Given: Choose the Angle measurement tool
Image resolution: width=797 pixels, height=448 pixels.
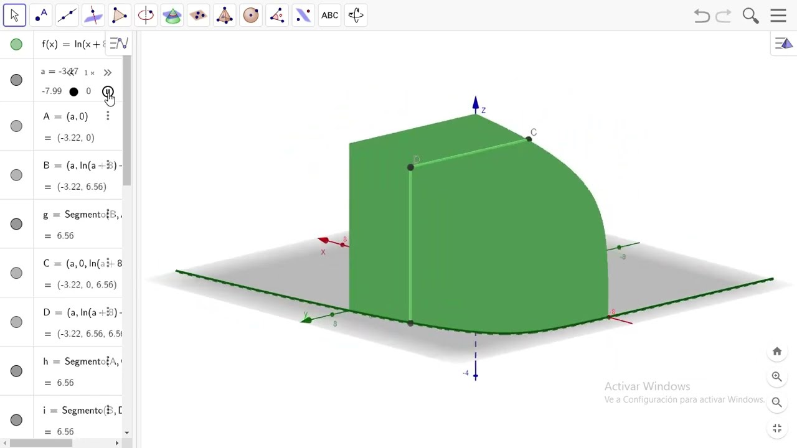Looking at the screenshot, I should click(277, 15).
